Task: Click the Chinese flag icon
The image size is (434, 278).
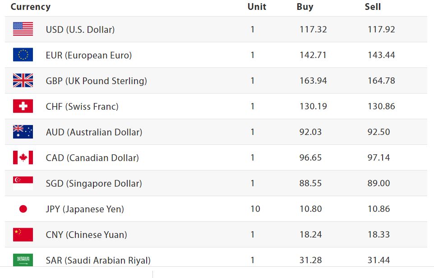Action: pos(23,234)
